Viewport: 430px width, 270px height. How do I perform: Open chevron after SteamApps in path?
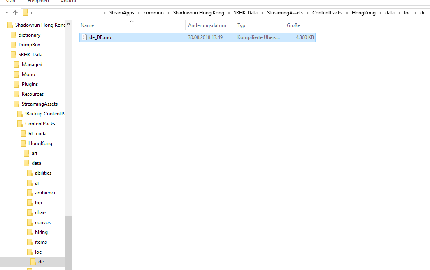[139, 13]
